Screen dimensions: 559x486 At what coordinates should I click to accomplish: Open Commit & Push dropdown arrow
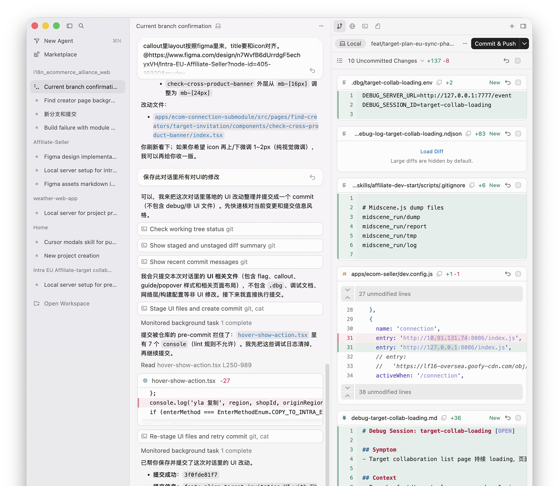pos(524,44)
